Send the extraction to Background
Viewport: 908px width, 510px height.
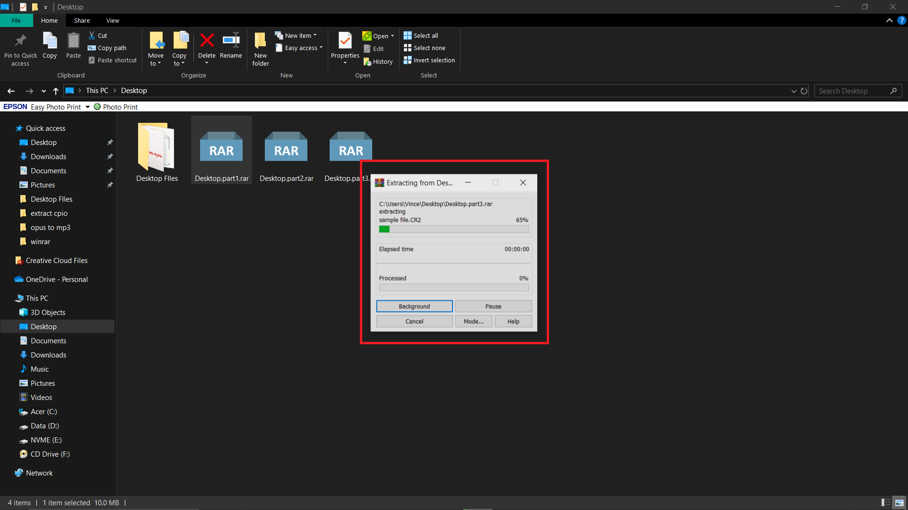[x=414, y=306]
